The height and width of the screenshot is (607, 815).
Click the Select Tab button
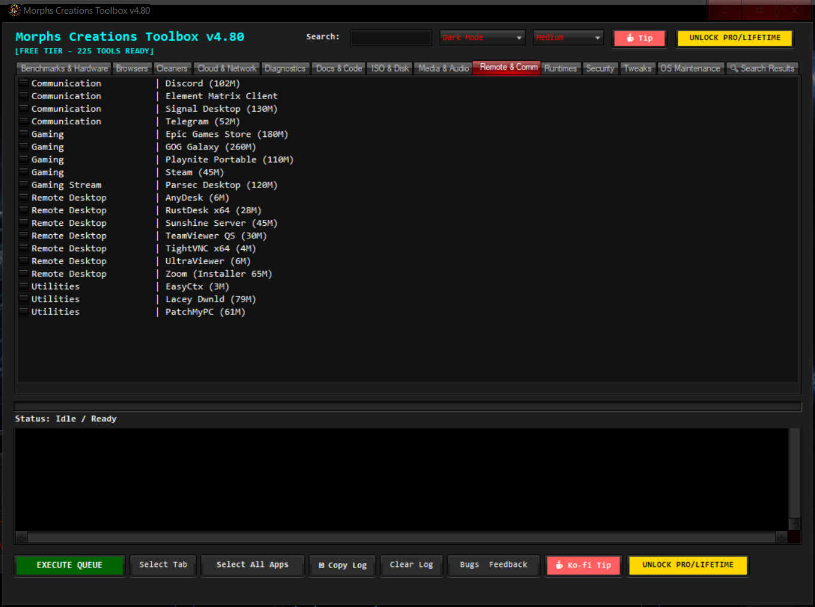coord(163,565)
